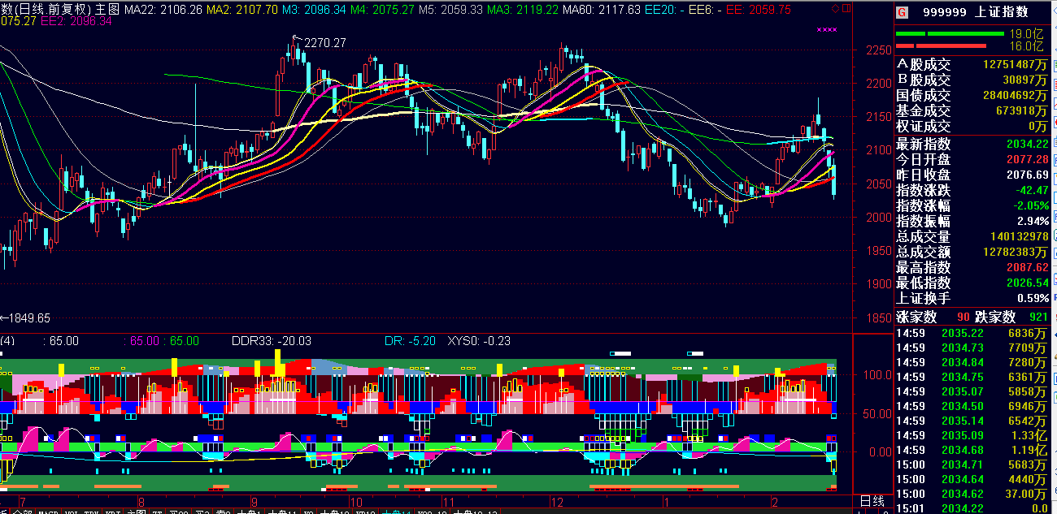Open the KDJ indicator tab
This screenshot has width=1057, height=514.
pyautogui.click(x=112, y=512)
